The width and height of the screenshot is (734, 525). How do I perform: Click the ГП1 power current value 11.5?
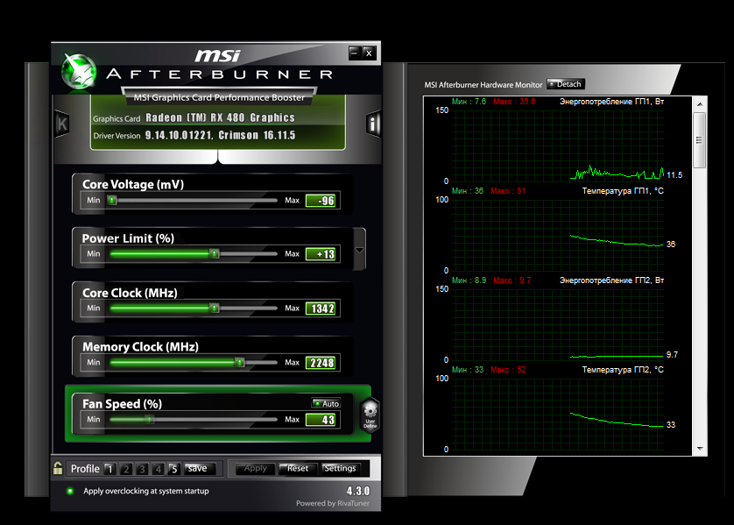(x=674, y=175)
